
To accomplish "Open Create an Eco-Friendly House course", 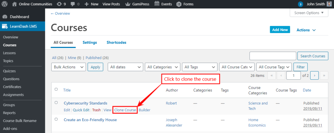I will tap(90, 120).
